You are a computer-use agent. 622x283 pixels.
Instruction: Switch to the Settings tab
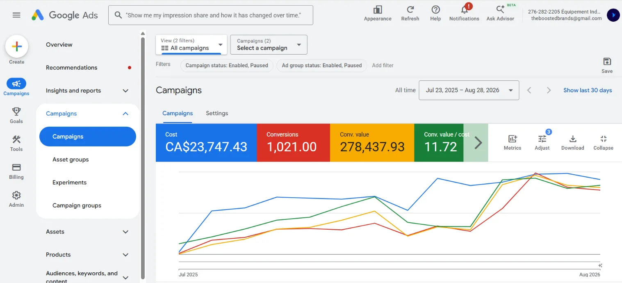[x=217, y=113]
